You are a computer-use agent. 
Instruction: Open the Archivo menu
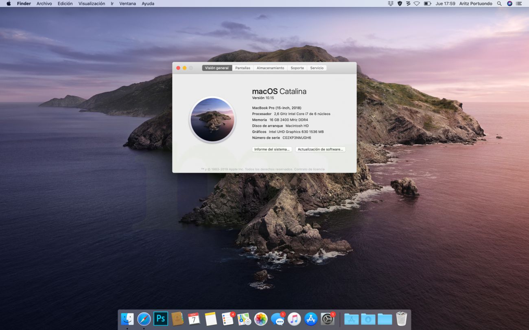point(44,4)
